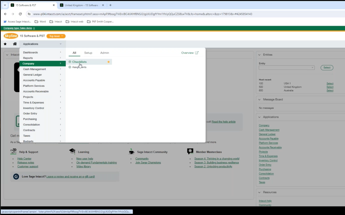
Task: Reload the page with refresh icon
Action: point(20,14)
